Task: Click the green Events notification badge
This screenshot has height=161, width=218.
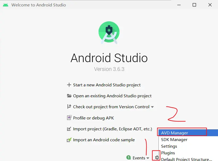Action: click(129, 158)
